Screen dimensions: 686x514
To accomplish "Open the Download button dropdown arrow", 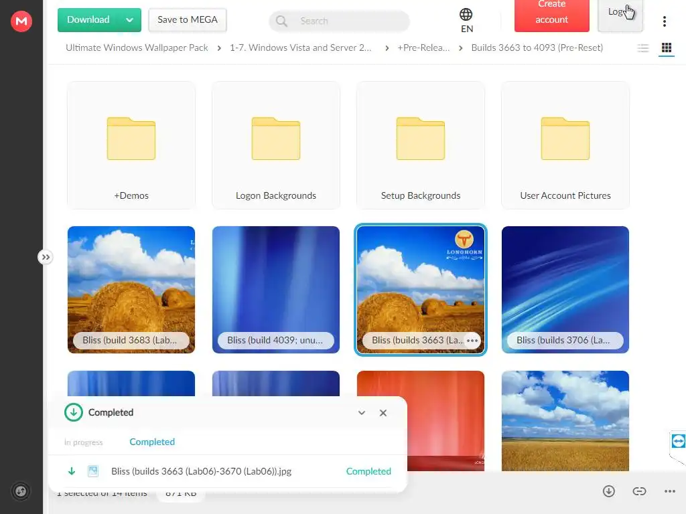I will (x=129, y=20).
